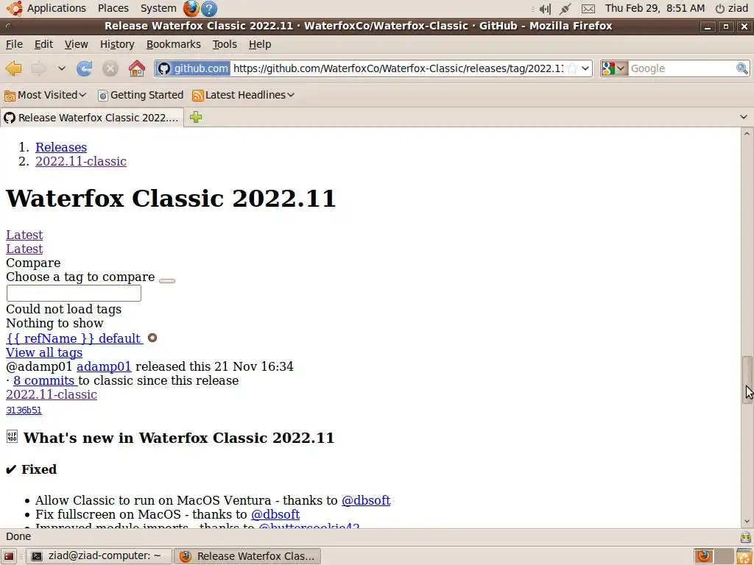Viewport: 754px width, 565px height.
Task: Open the Ubuntu Applications menu
Action: pyautogui.click(x=46, y=8)
